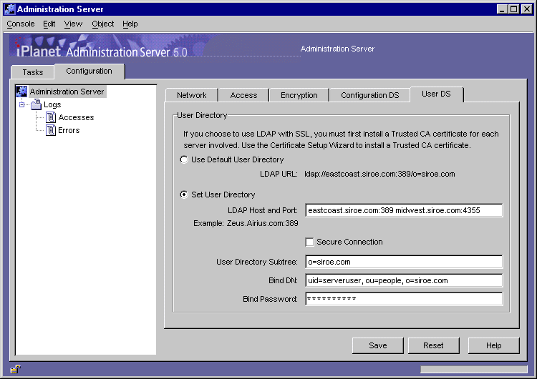Click the Logs folder icon
This screenshot has width=537, height=379.
pos(36,104)
